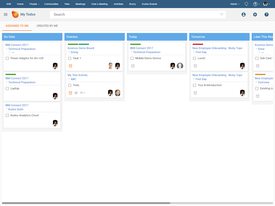Expand the People dropdown in top navigation
The width and height of the screenshot is (275, 206).
click(x=35, y=4)
